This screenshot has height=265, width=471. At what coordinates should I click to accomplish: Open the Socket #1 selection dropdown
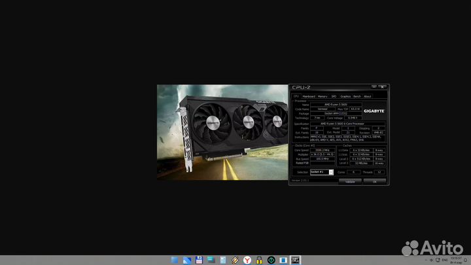tap(322, 172)
